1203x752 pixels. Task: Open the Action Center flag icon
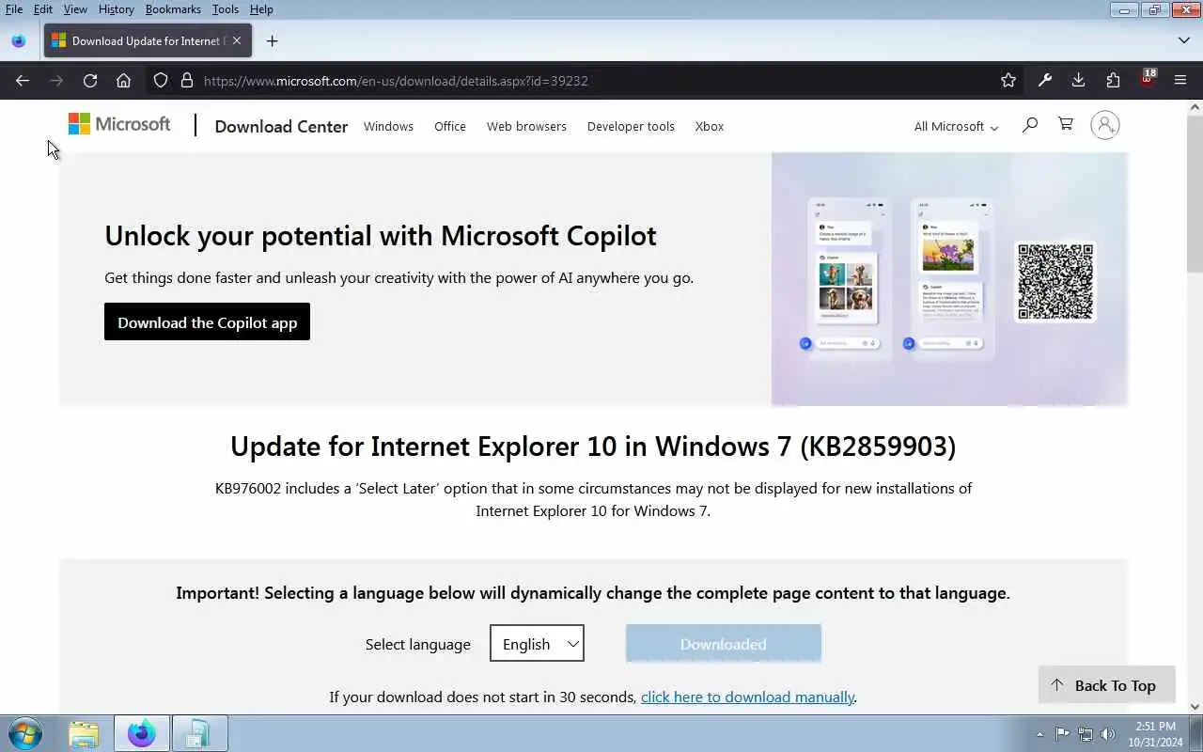(x=1062, y=734)
